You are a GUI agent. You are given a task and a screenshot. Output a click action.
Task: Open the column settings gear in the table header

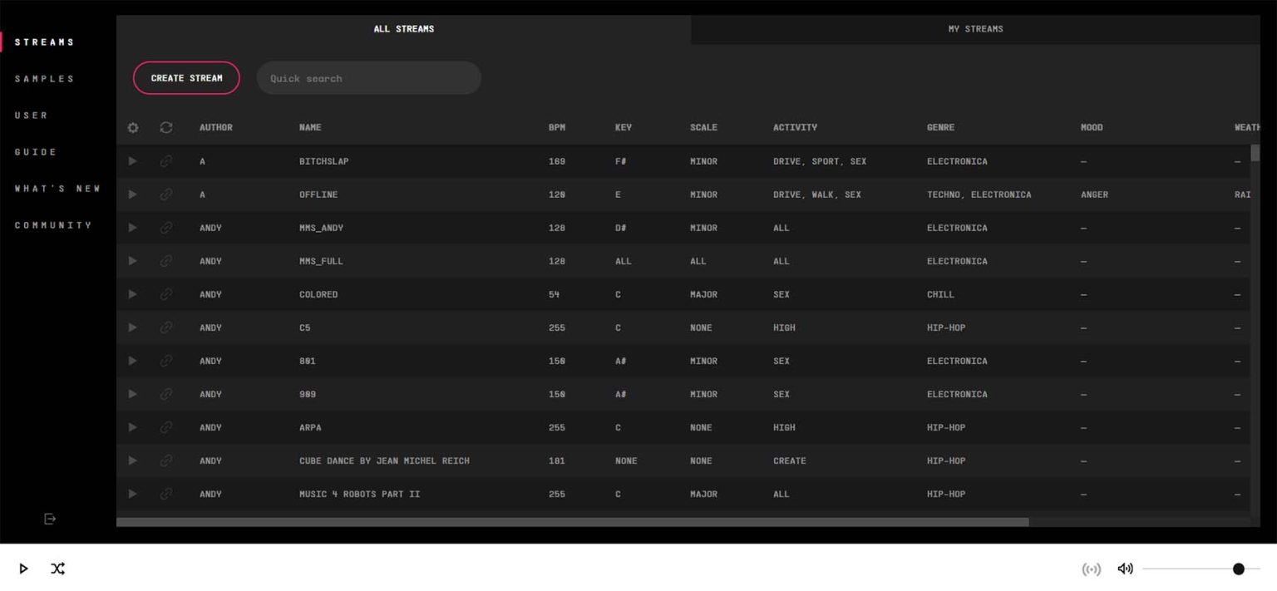point(131,127)
